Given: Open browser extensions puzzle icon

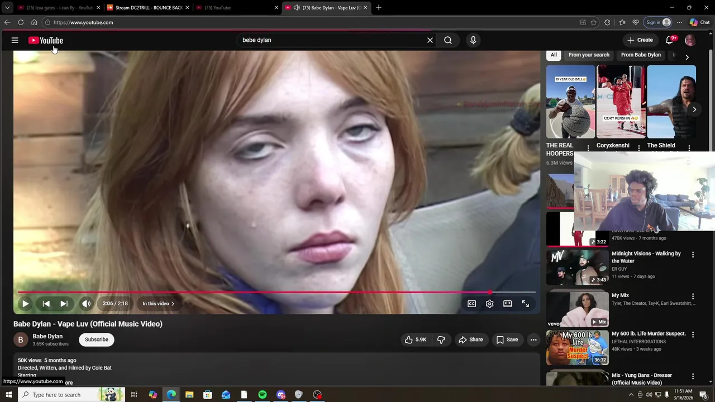Looking at the screenshot, I should (x=607, y=22).
